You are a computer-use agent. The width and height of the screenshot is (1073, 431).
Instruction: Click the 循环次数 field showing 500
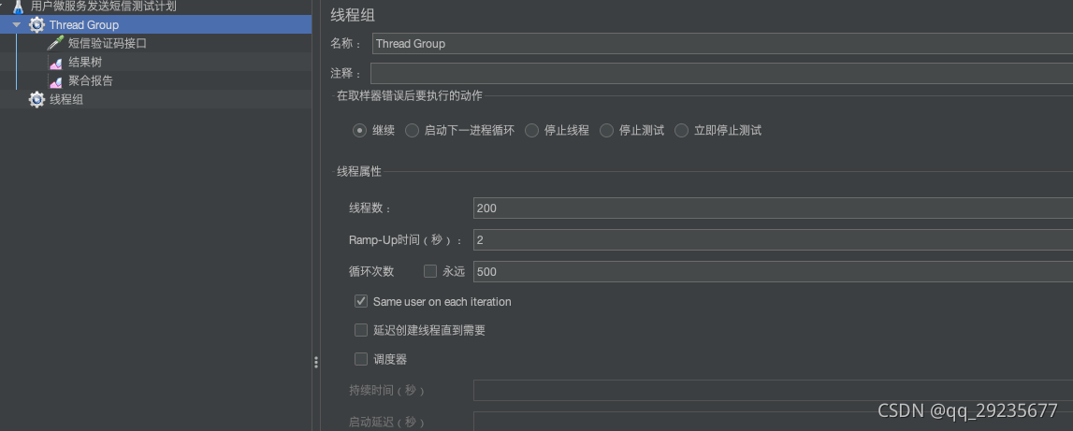pyautogui.click(x=774, y=272)
